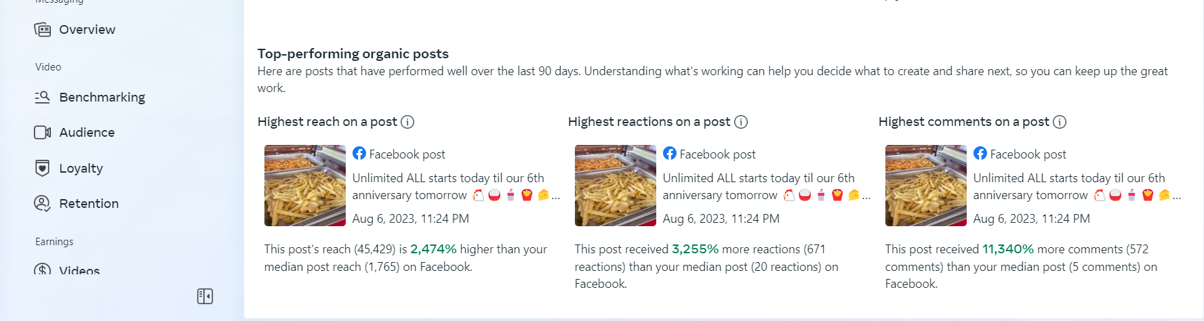1204x321 pixels.
Task: Go to the Benchmarking section
Action: pos(102,98)
